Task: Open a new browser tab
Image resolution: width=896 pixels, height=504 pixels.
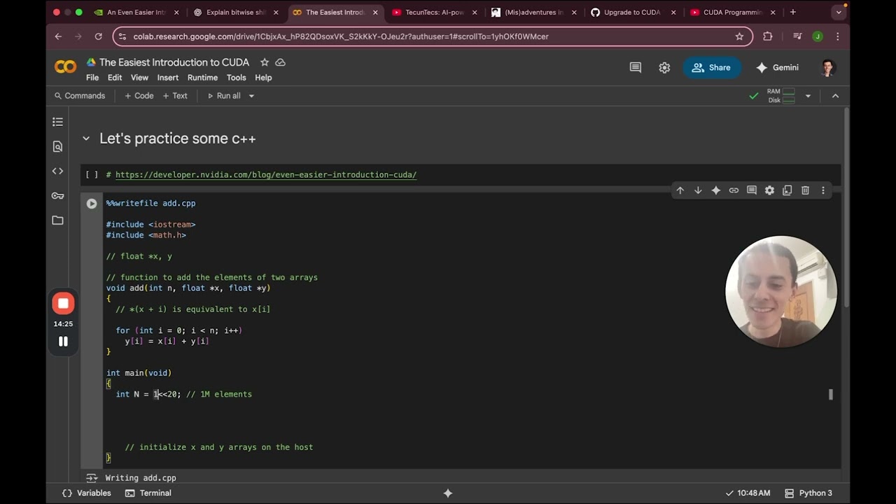Action: coord(792,12)
